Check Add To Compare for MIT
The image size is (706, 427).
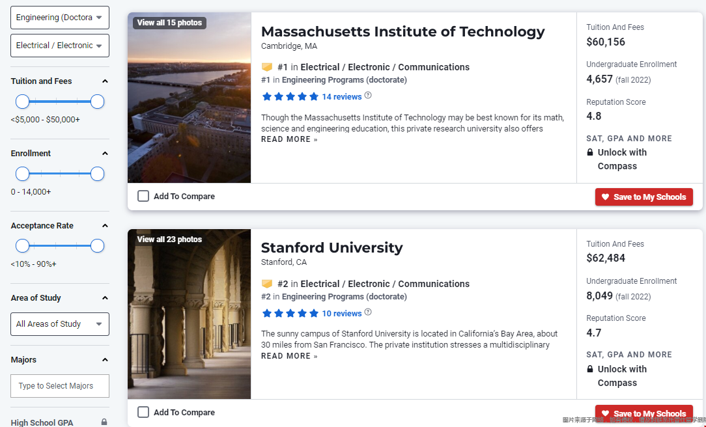click(143, 196)
